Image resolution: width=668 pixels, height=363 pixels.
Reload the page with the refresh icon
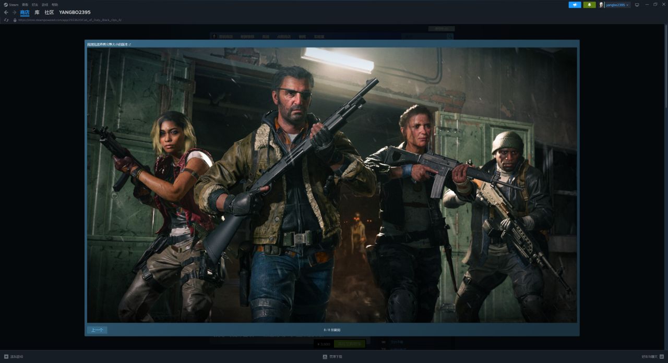[x=6, y=20]
